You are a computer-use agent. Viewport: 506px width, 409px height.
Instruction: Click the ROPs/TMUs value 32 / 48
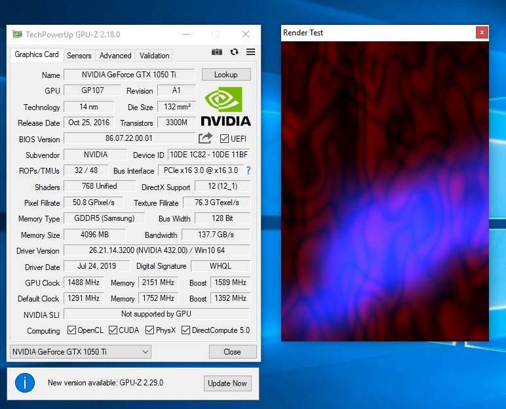click(86, 170)
